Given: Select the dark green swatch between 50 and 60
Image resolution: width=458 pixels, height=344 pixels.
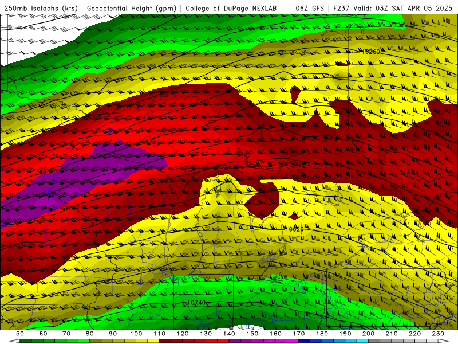Looking at the screenshot, I should click(x=26, y=341).
